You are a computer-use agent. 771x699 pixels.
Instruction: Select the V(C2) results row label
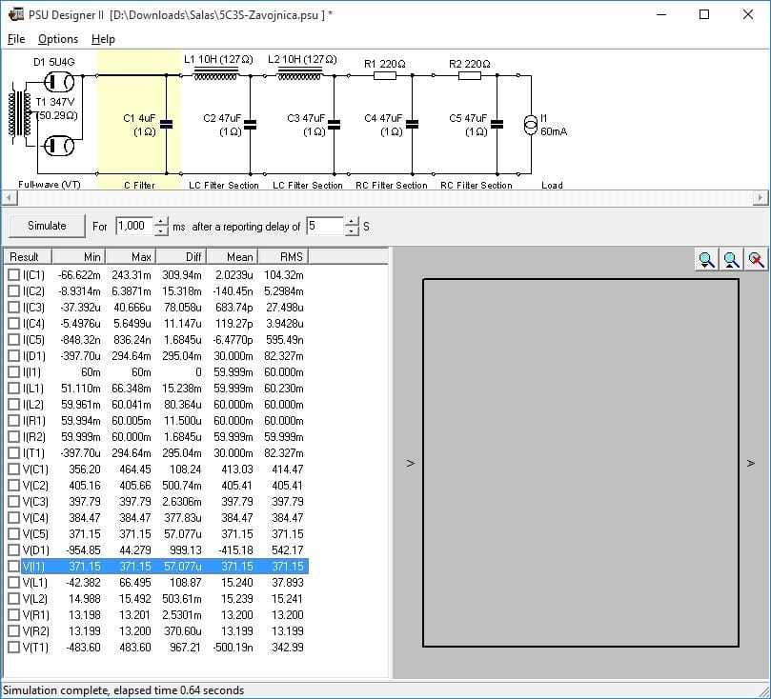35,486
